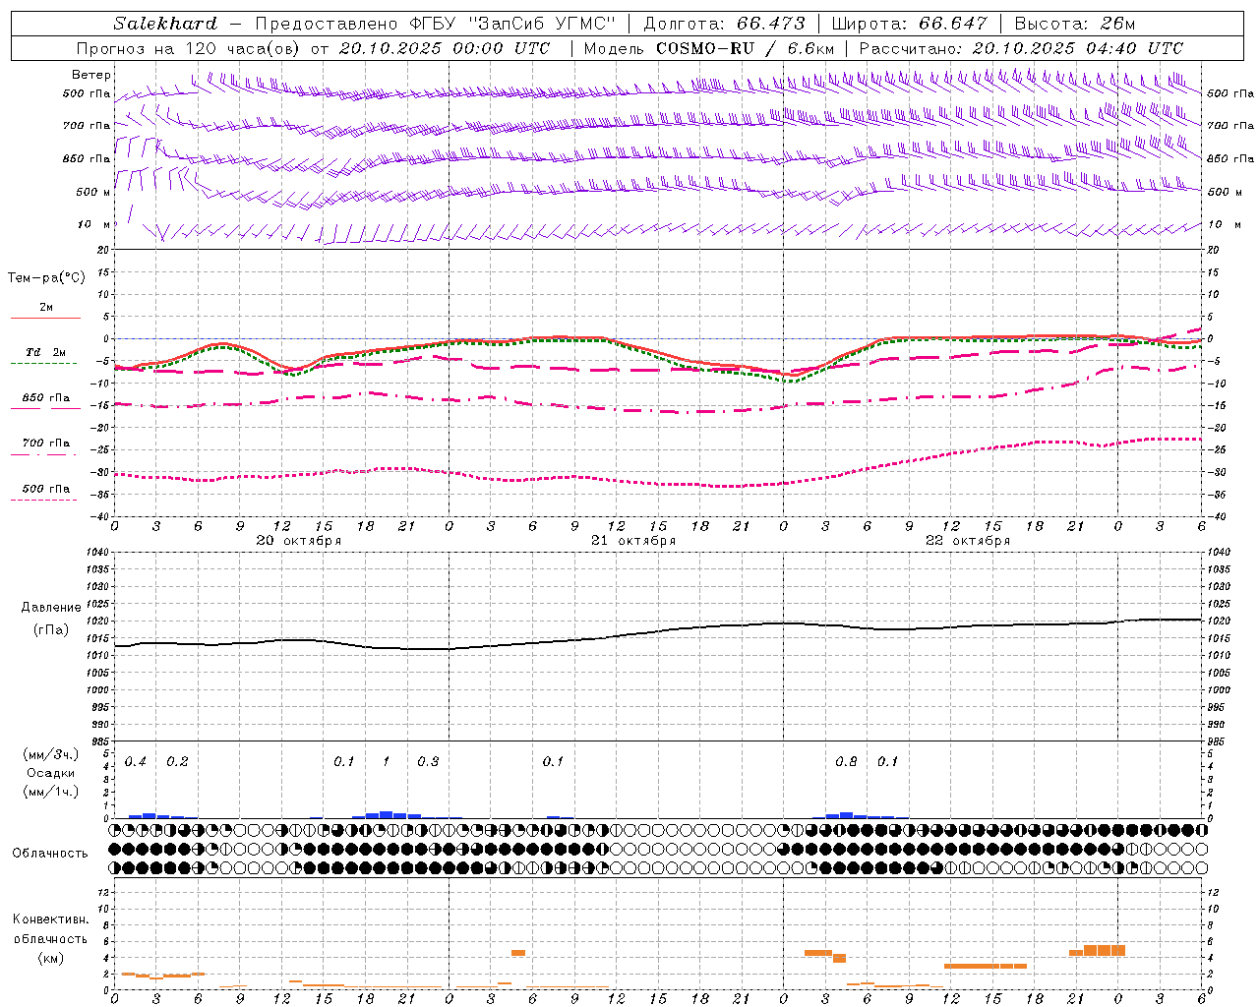Select the 850 гПа dashed legend line sample
The width and height of the screenshot is (1259, 1007).
44,408
